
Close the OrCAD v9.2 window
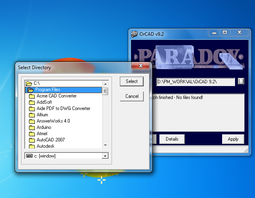[239, 32]
